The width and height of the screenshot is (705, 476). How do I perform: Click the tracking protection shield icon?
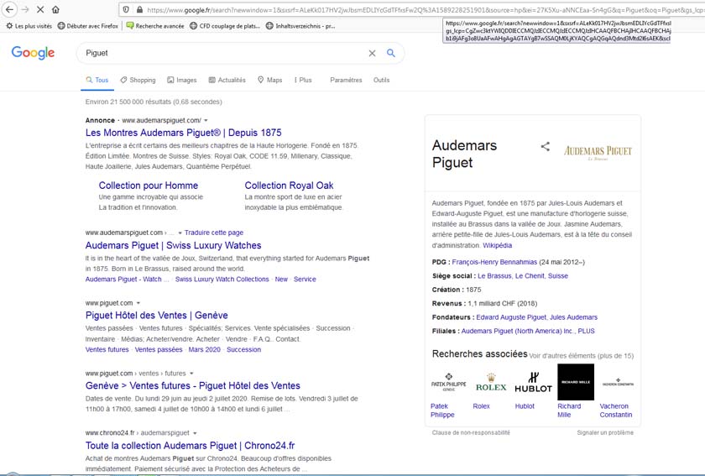tap(127, 9)
